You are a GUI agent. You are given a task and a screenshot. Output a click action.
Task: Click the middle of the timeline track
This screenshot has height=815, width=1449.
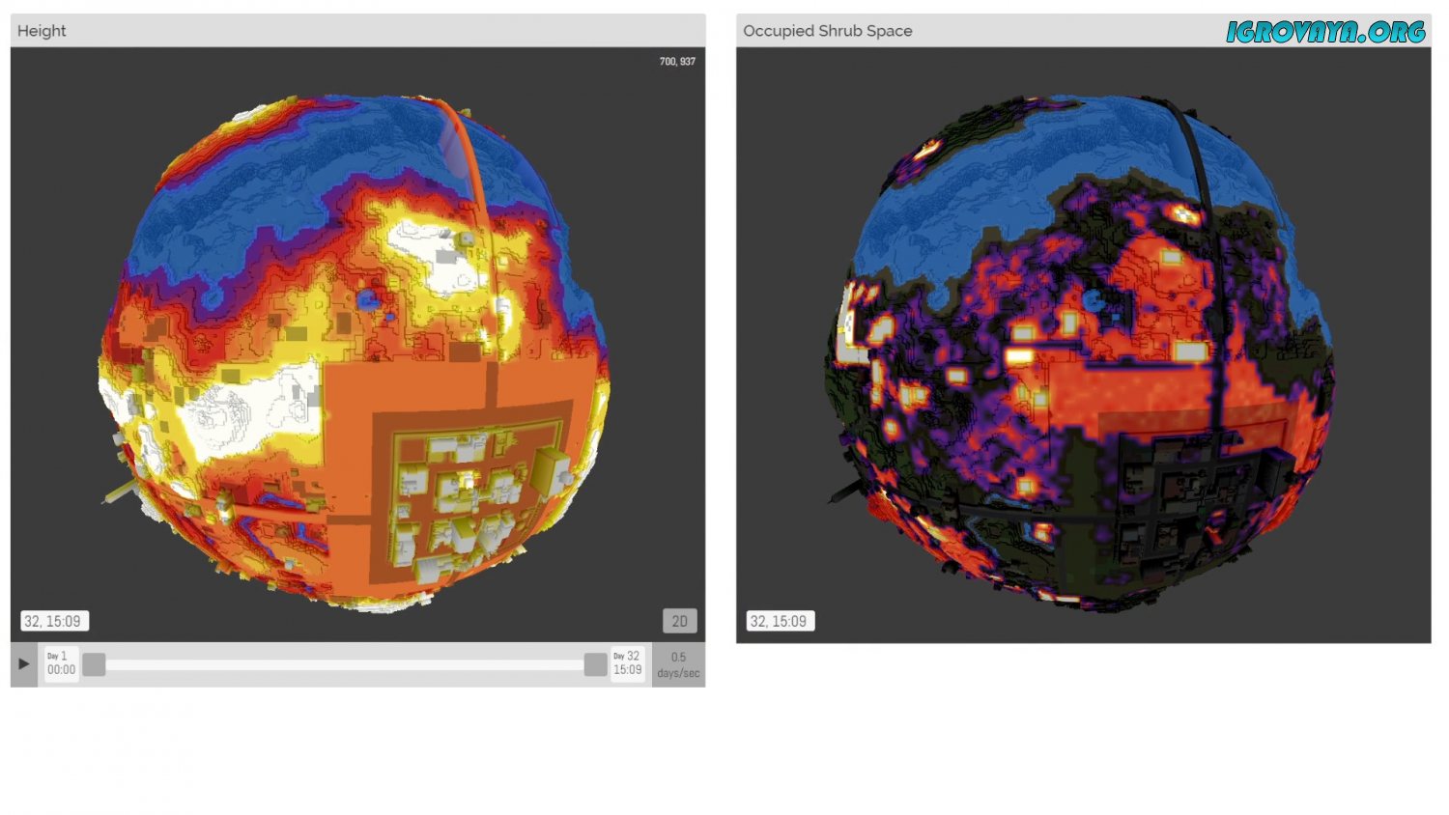(344, 664)
